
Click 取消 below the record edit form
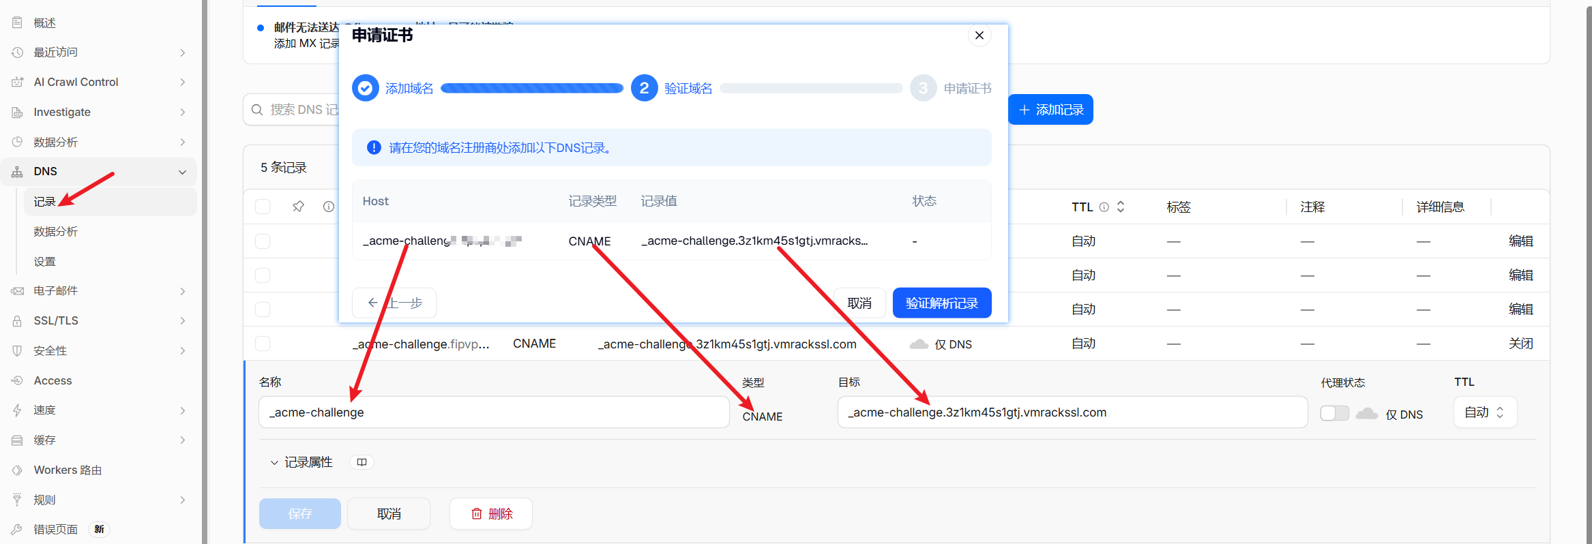(389, 513)
